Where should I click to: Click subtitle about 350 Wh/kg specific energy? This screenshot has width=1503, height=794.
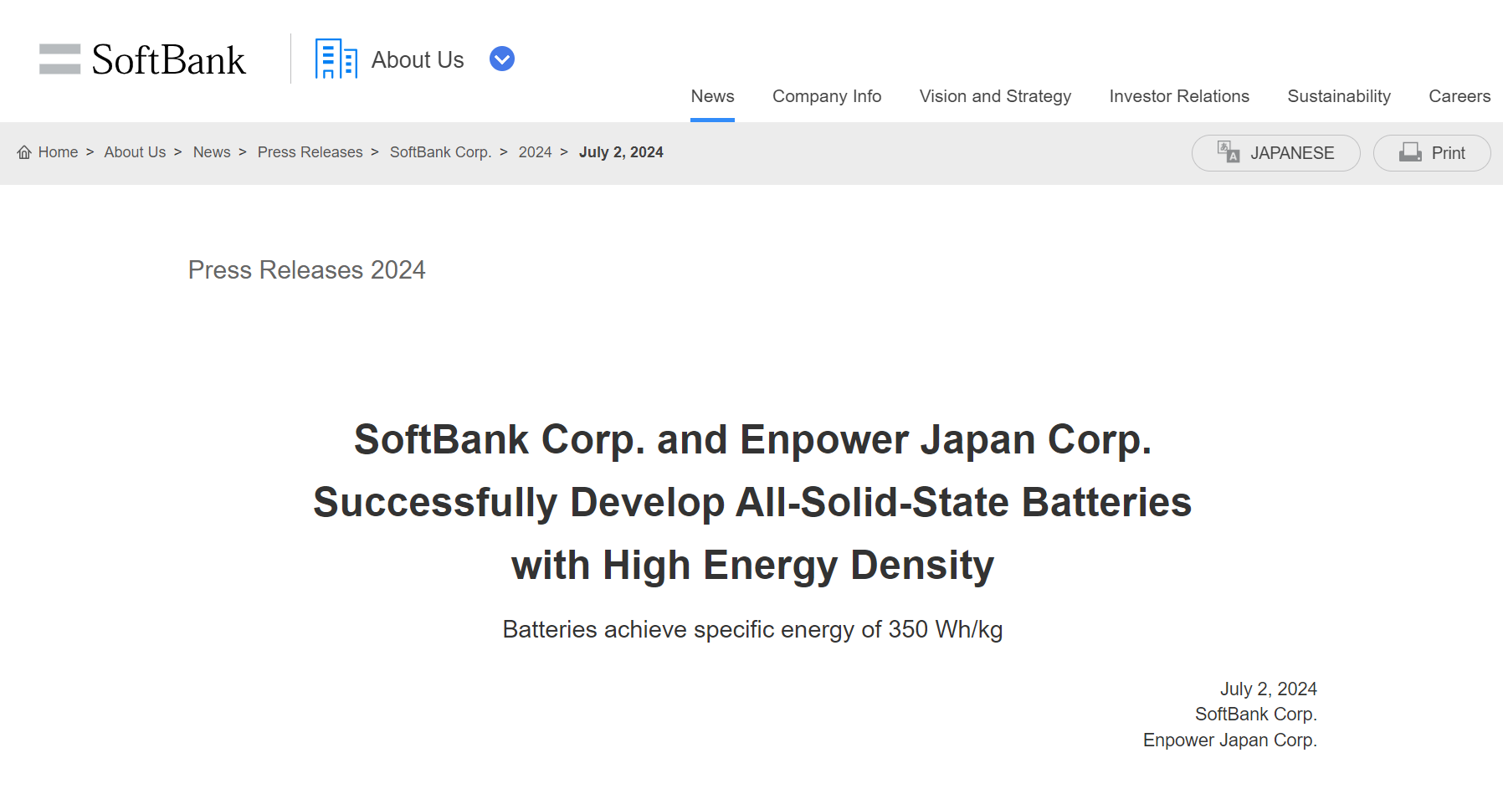pyautogui.click(x=752, y=629)
